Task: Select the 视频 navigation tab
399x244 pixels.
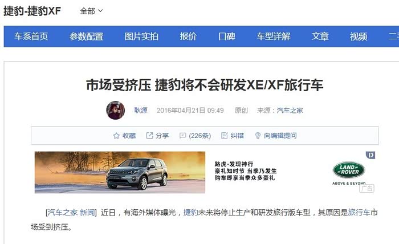Action: 359,36
